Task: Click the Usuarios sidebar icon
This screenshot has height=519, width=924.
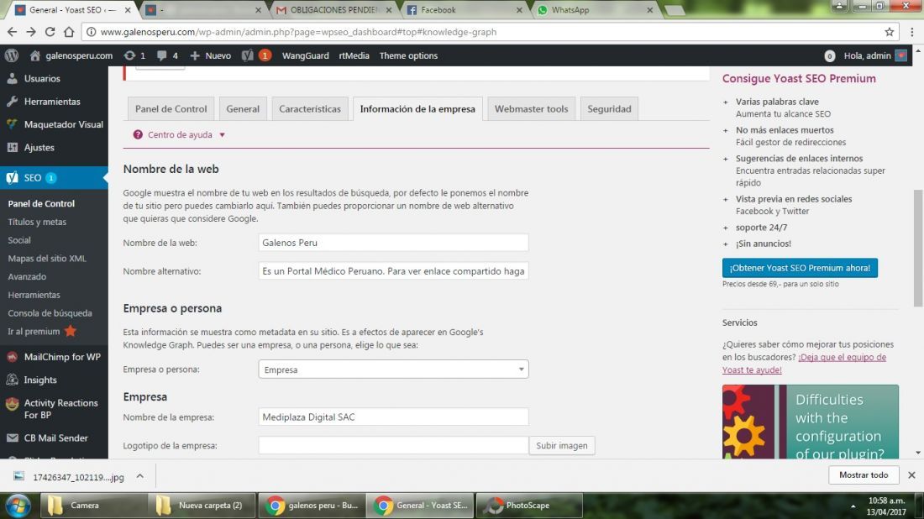Action: click(13, 78)
